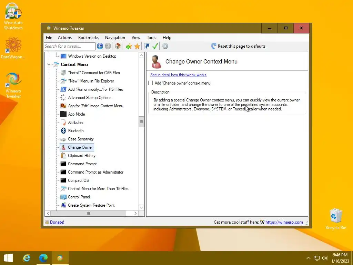Viewport: 353px width, 265px height.
Task: Enable 'Add Change owner context menu' checkbox
Action: [x=151, y=83]
